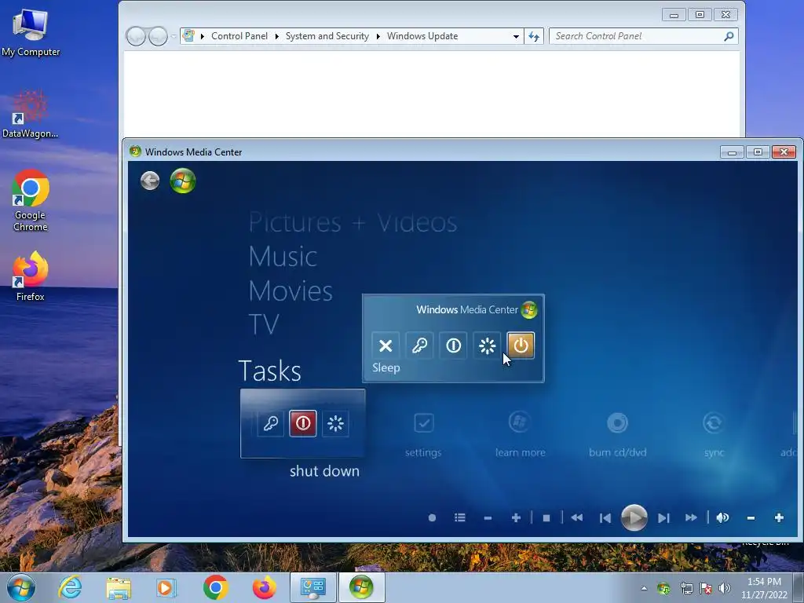Image resolution: width=804 pixels, height=603 pixels.
Task: Click the refresh button in Control Panel
Action: pyautogui.click(x=534, y=36)
